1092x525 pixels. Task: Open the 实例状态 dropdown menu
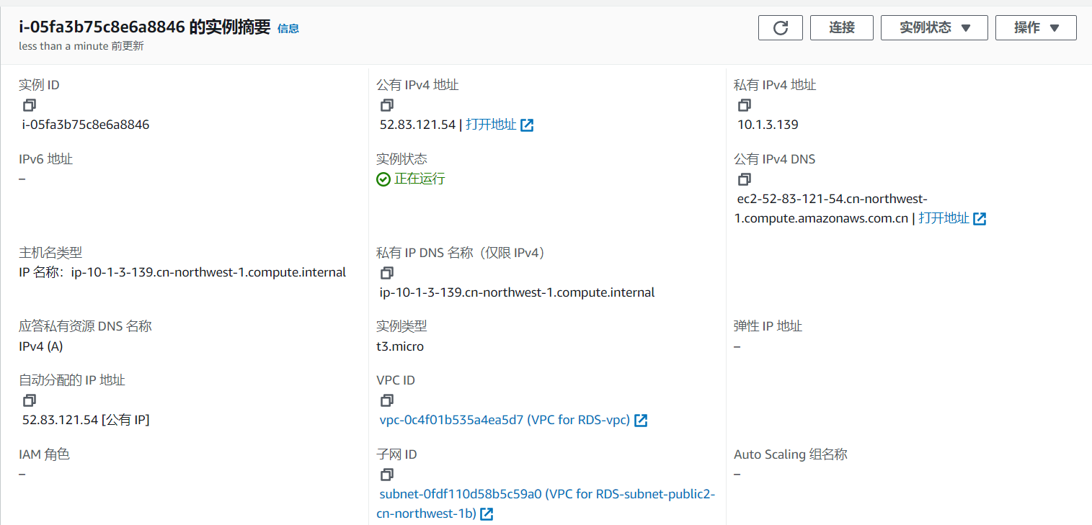(934, 27)
